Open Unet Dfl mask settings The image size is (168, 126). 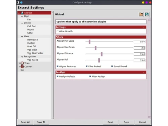point(31,46)
